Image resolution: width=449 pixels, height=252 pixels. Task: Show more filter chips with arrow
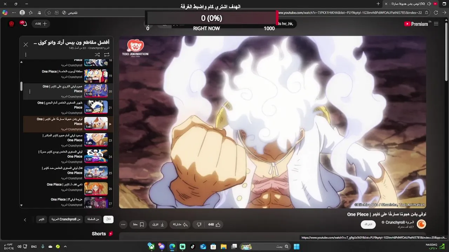(x=25, y=220)
